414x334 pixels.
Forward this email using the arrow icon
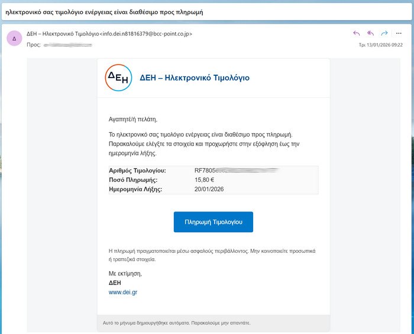coord(384,34)
